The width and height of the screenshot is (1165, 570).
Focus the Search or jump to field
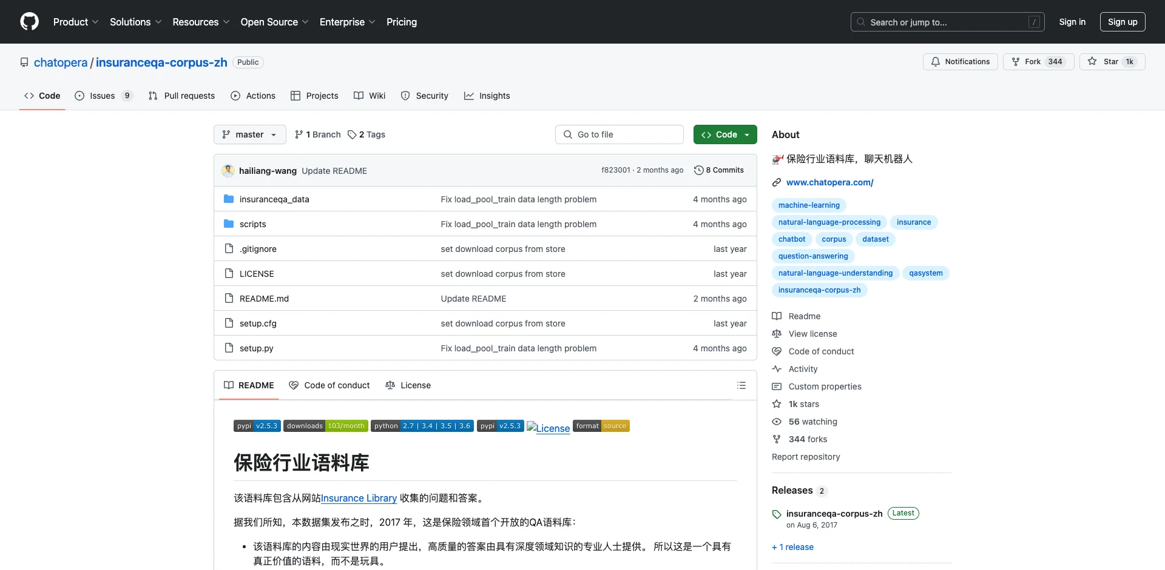[948, 22]
